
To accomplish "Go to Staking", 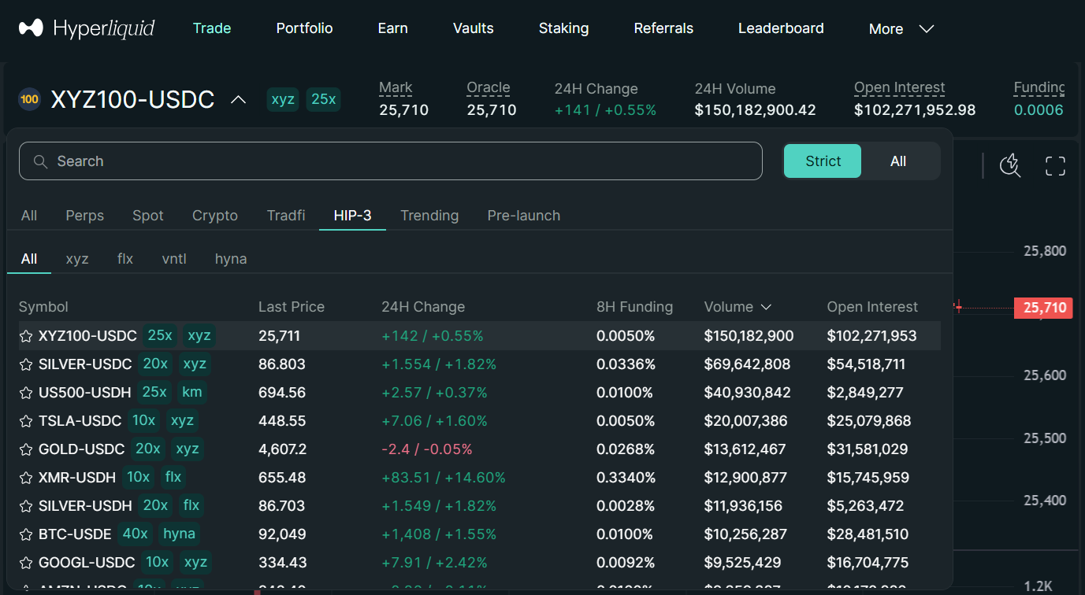I will (563, 28).
